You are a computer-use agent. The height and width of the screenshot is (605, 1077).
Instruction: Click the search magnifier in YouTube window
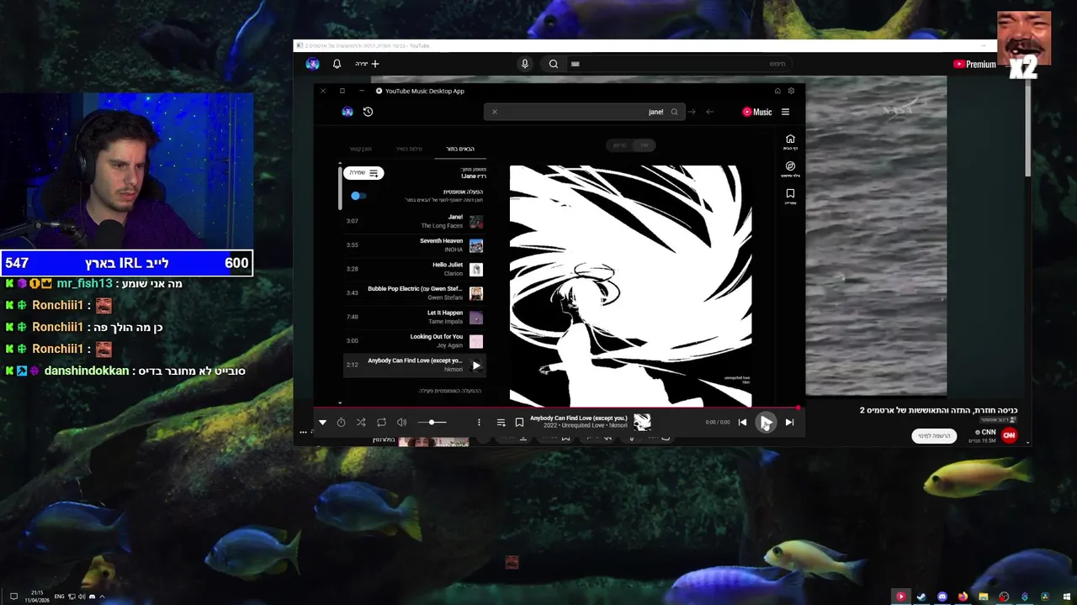coord(554,64)
